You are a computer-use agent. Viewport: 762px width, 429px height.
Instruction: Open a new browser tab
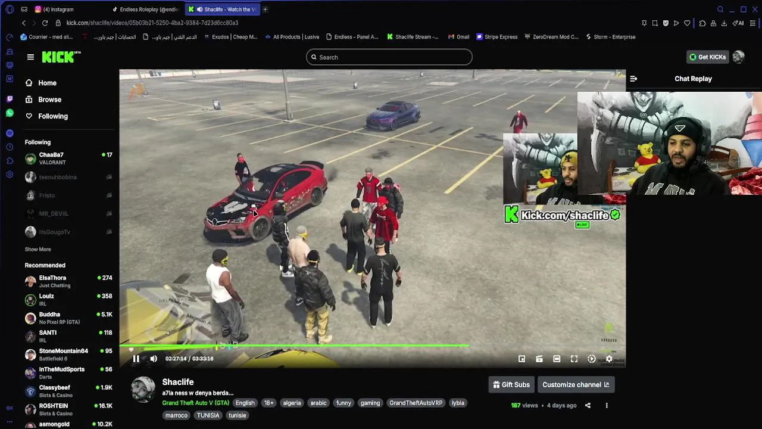(x=265, y=10)
